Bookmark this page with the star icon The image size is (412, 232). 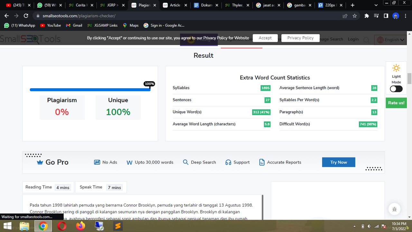[x=355, y=16]
